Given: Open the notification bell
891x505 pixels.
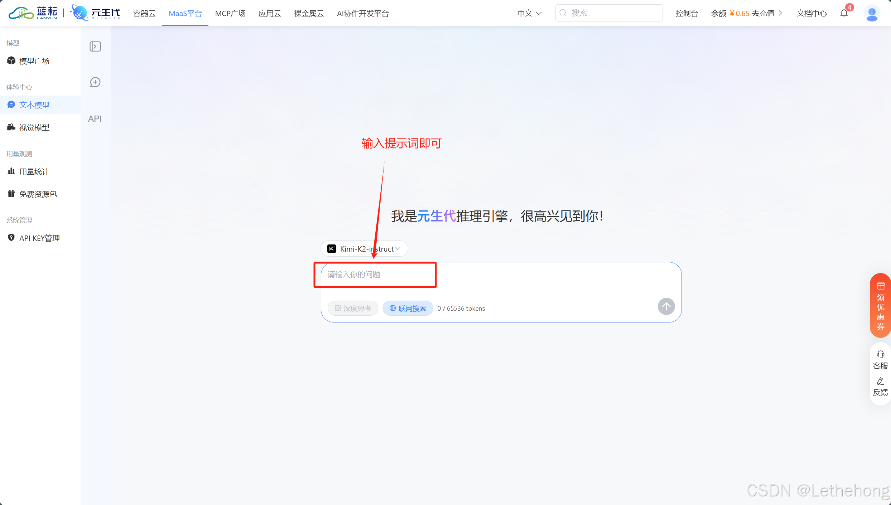Looking at the screenshot, I should coord(844,13).
